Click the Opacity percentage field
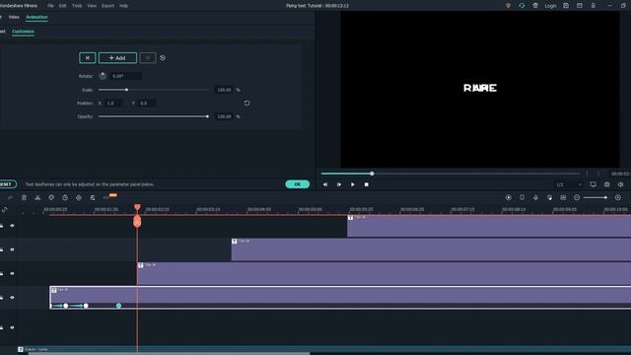The width and height of the screenshot is (631, 355). [x=224, y=116]
